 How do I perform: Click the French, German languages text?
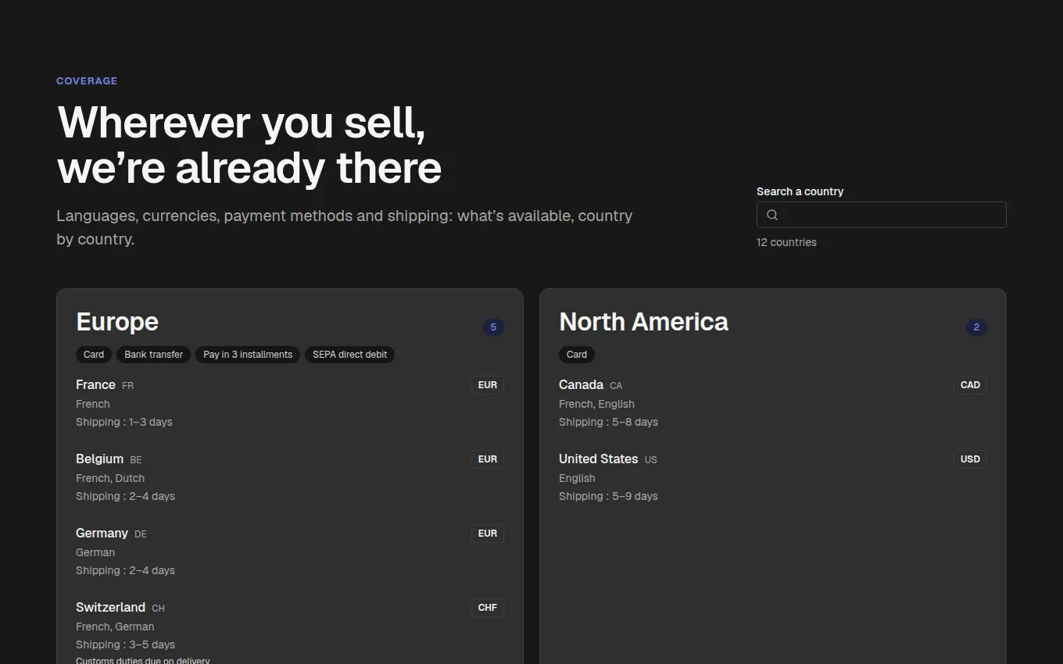pos(115,627)
